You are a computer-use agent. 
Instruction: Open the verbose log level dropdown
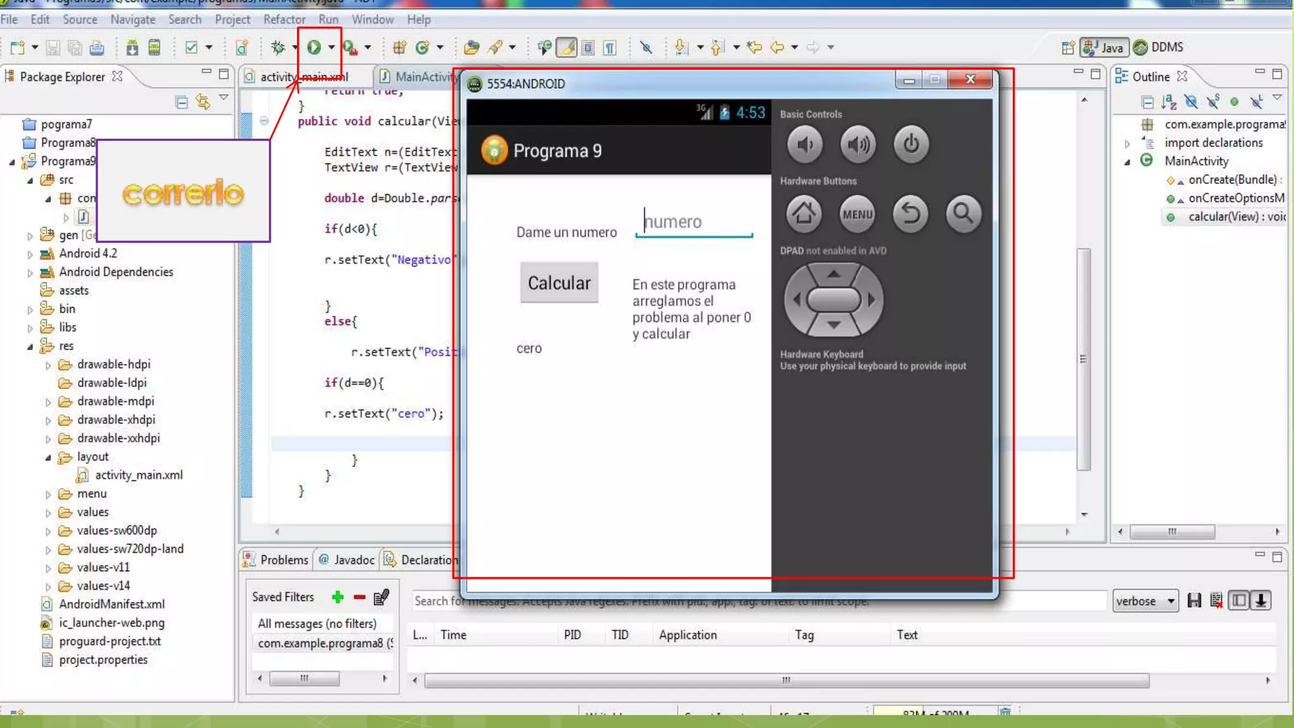[x=1146, y=601]
